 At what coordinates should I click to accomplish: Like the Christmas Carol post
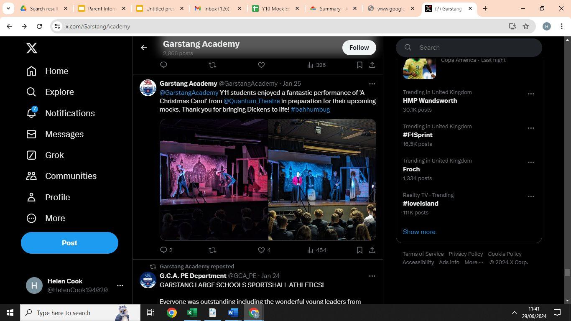[x=261, y=250]
